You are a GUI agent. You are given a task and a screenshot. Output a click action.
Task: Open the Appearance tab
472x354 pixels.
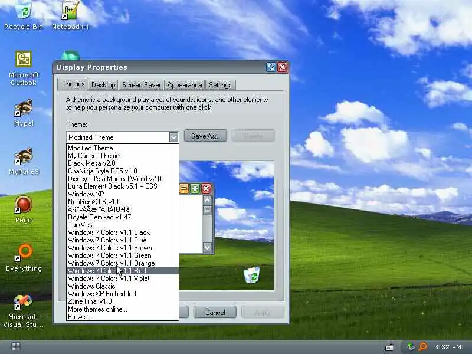tap(185, 85)
